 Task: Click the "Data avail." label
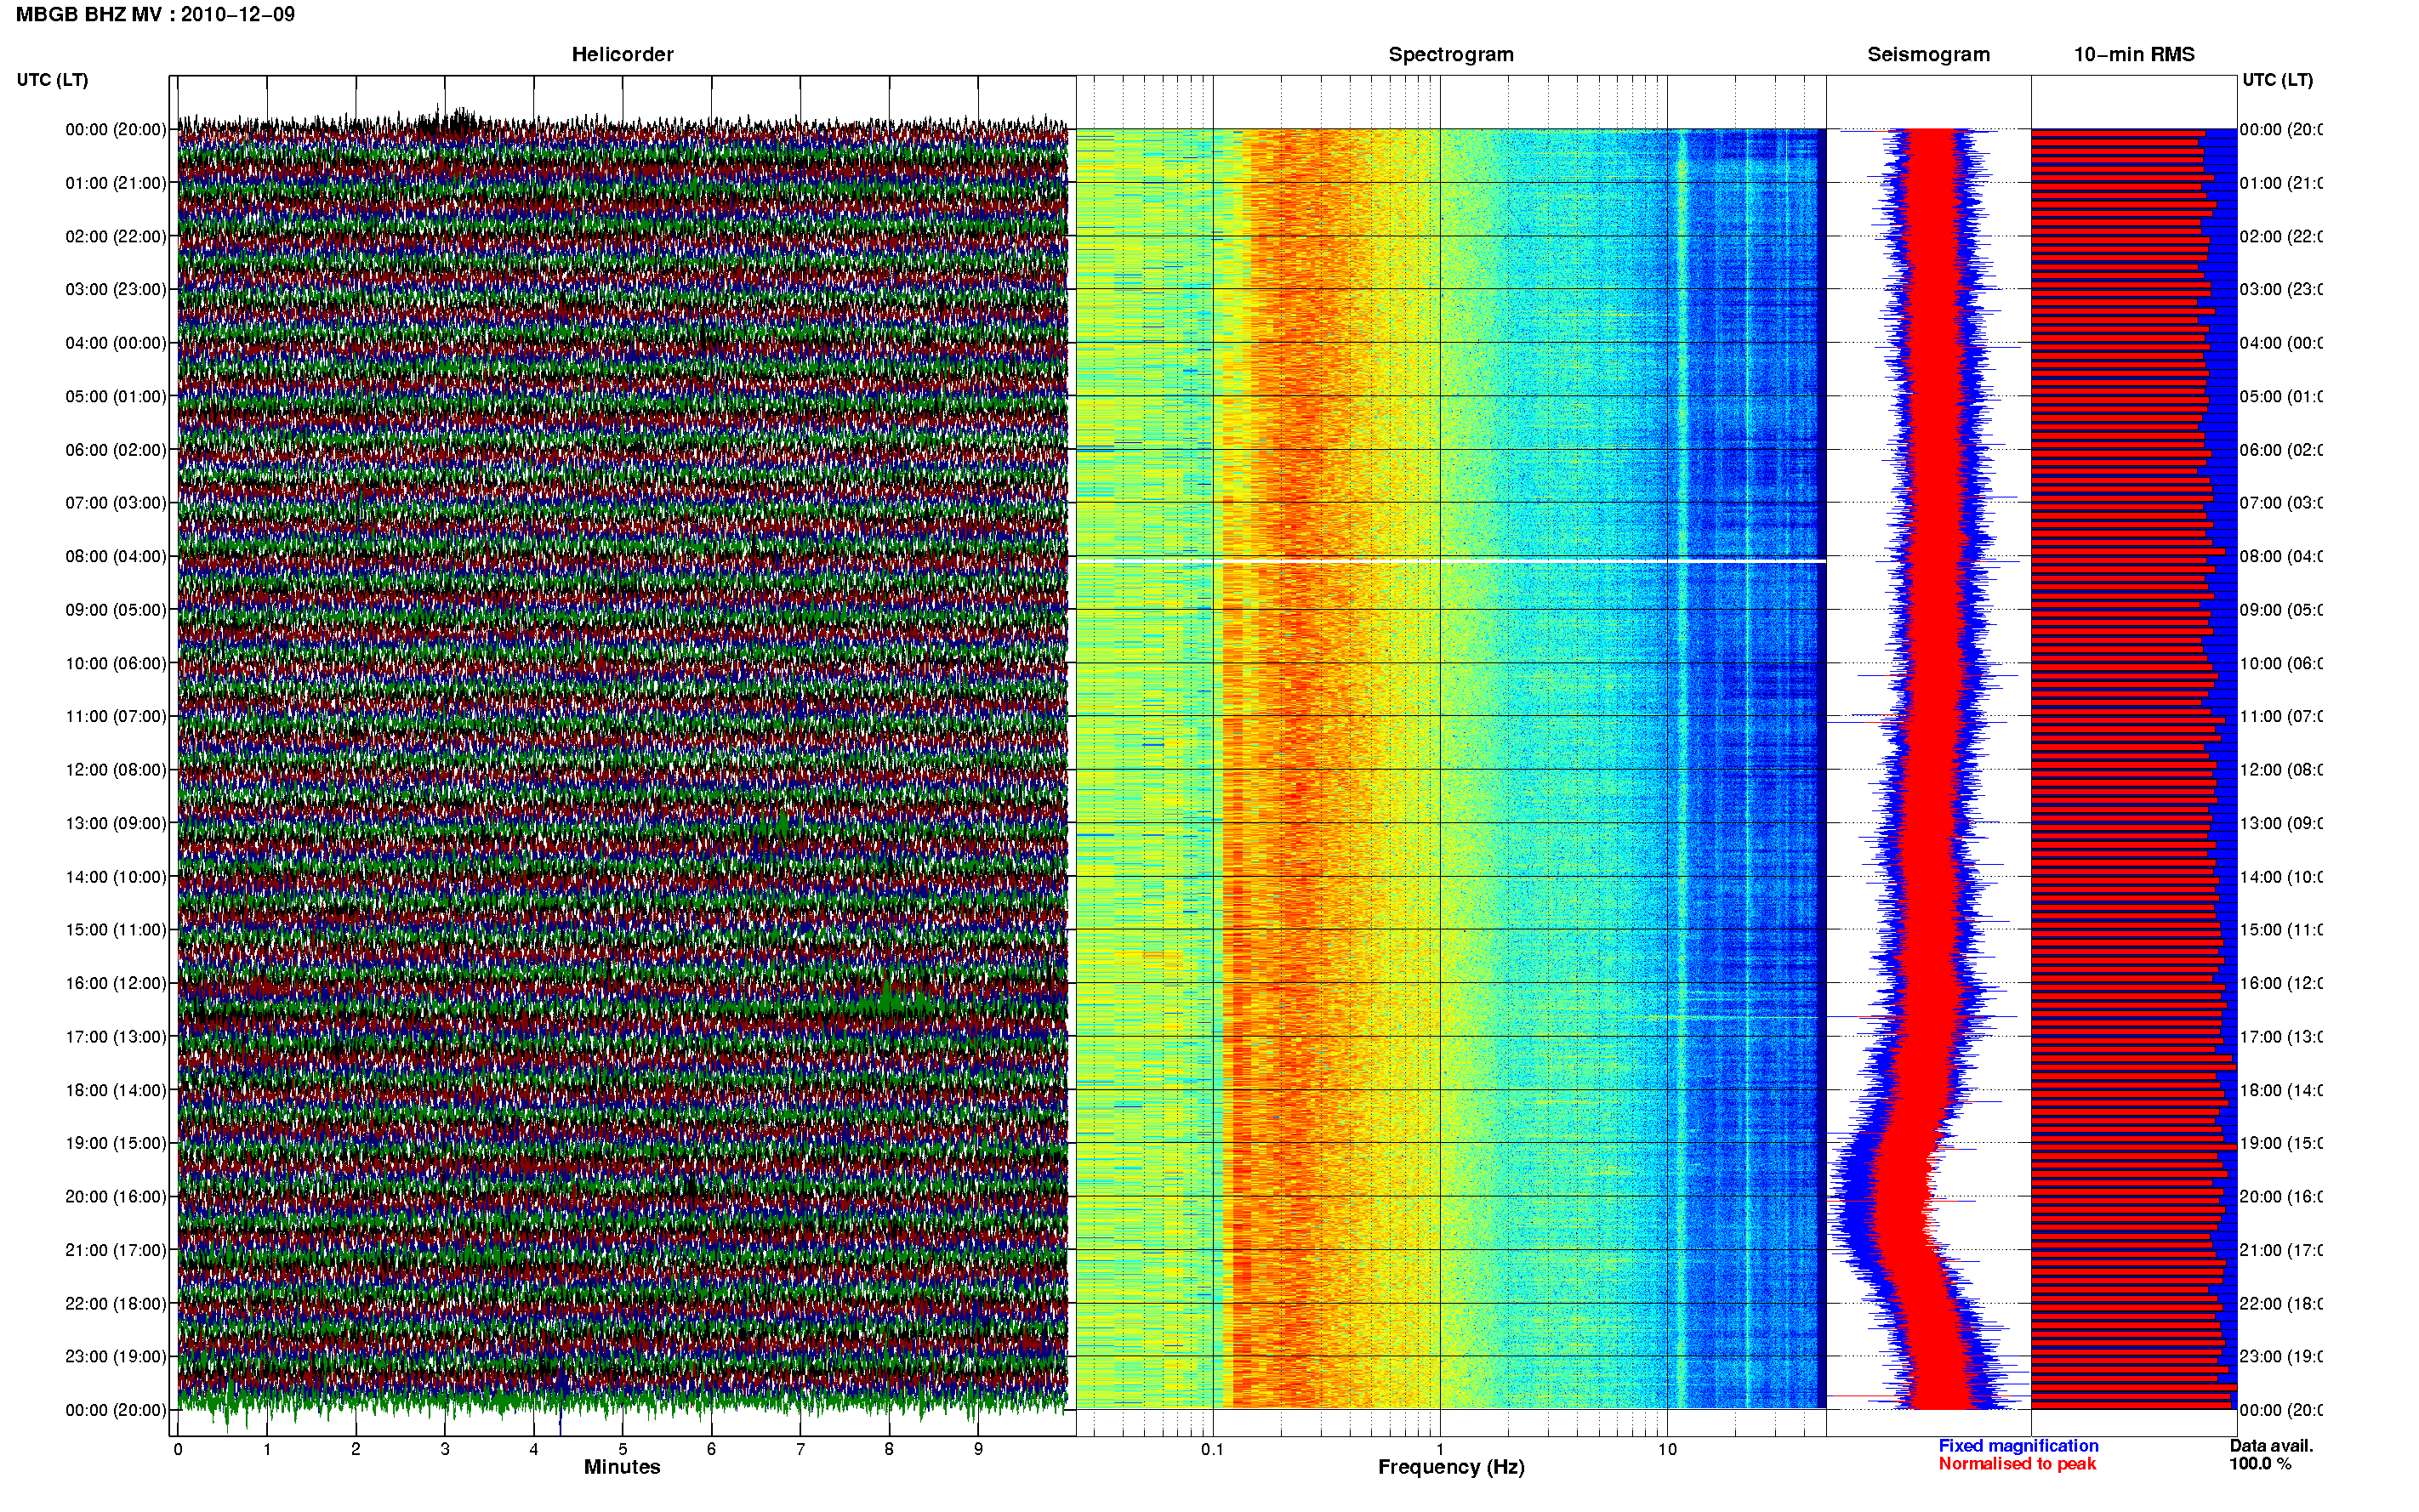(2271, 1446)
